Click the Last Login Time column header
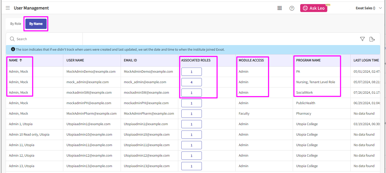This screenshot has width=386, height=173. point(366,60)
